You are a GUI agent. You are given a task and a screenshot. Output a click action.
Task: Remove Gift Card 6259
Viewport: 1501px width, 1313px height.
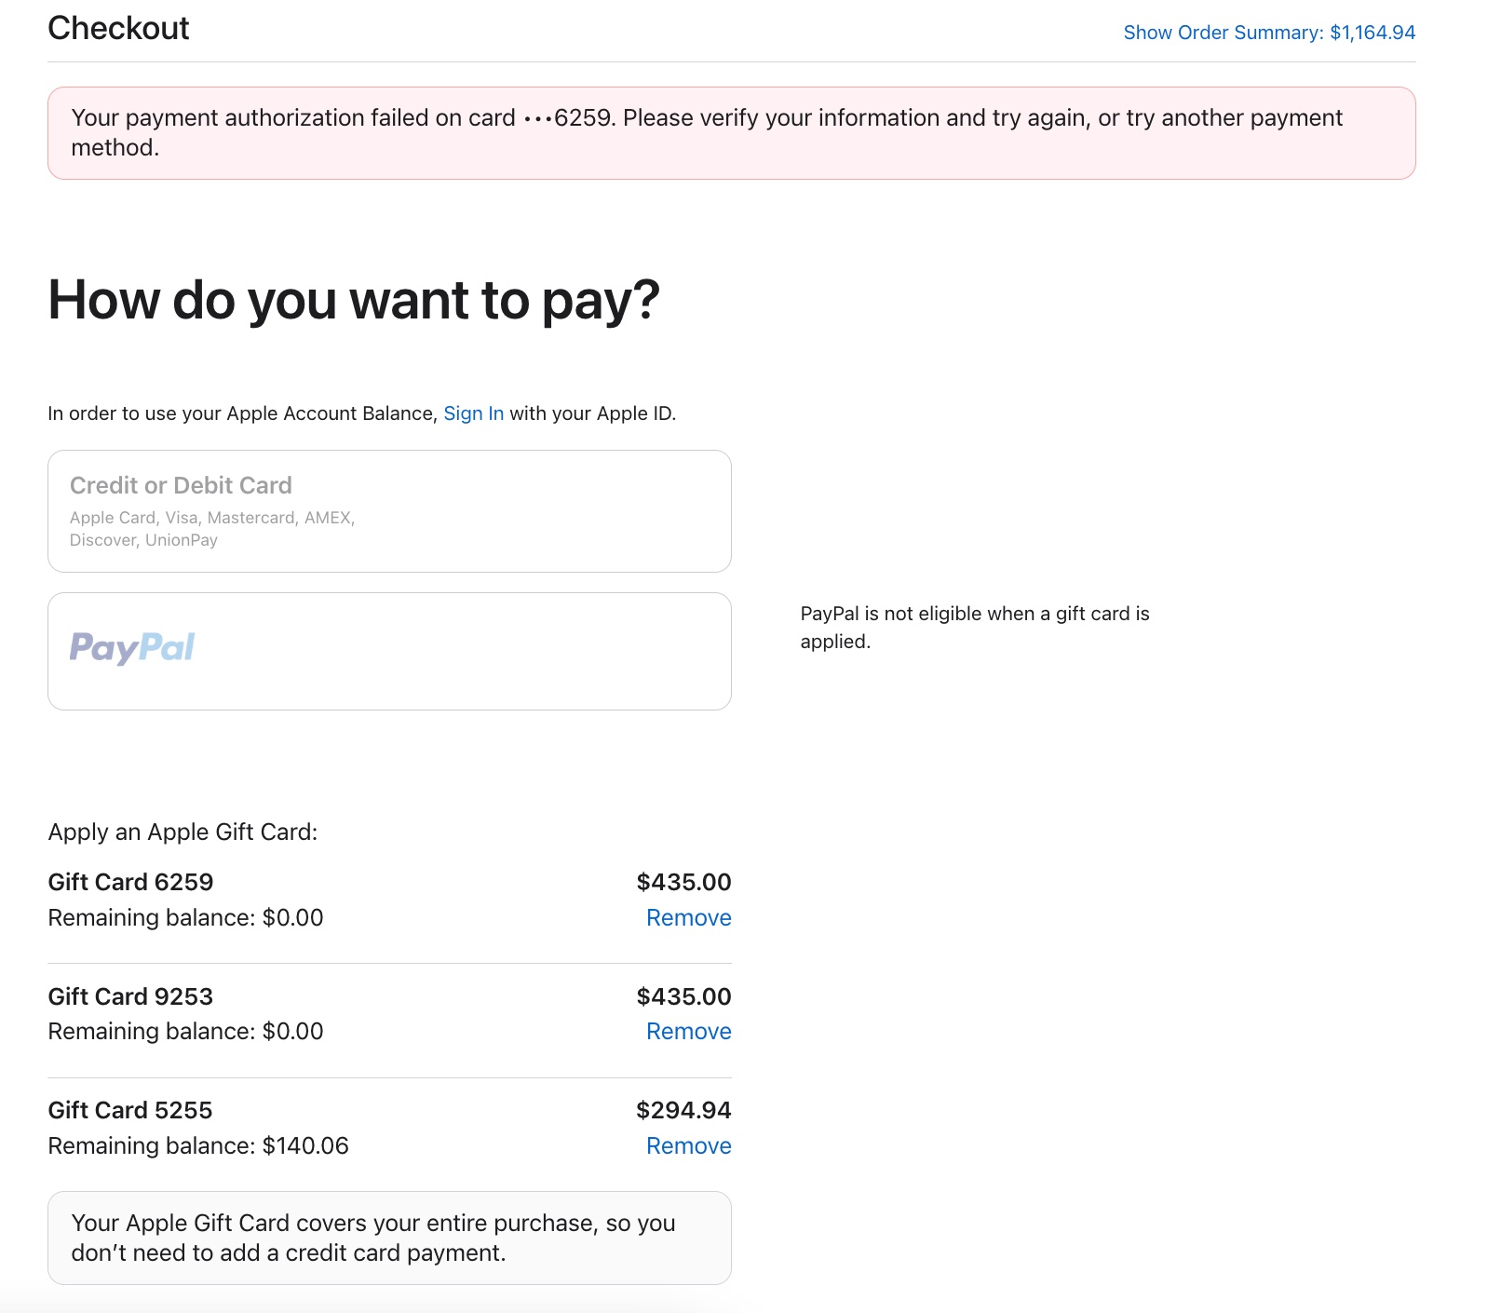[688, 918]
